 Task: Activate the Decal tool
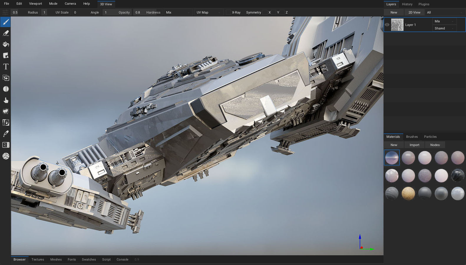pos(6,56)
